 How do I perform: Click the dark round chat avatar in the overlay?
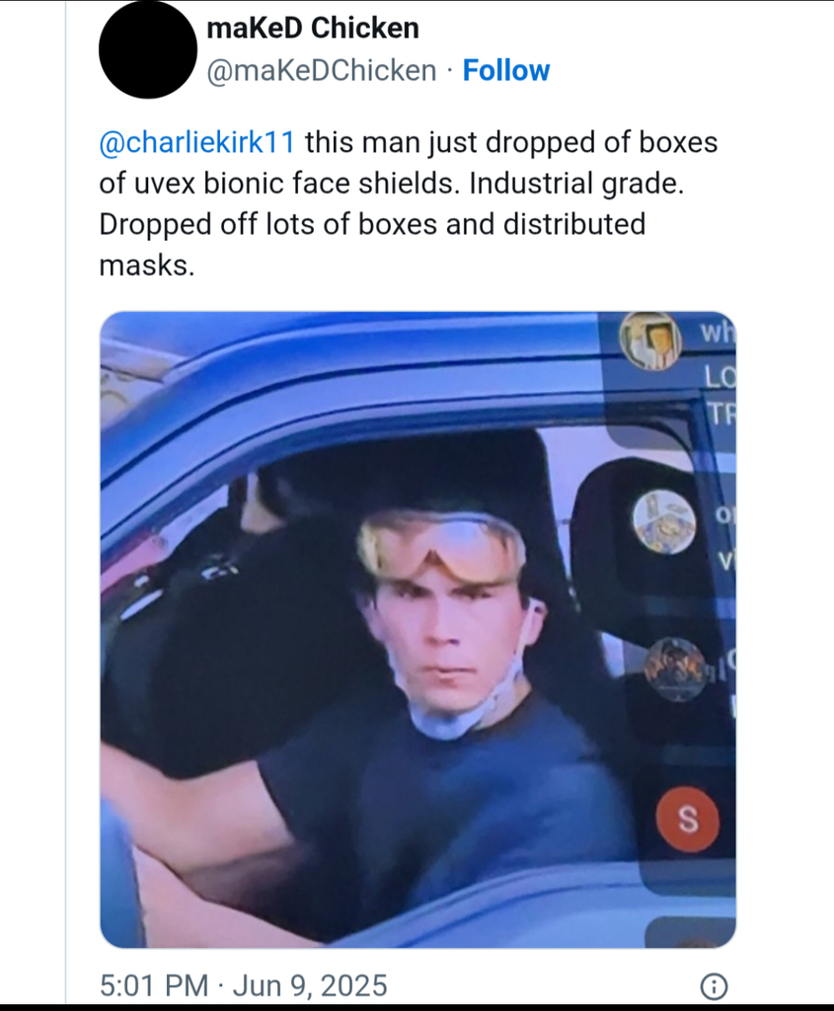pos(675,669)
